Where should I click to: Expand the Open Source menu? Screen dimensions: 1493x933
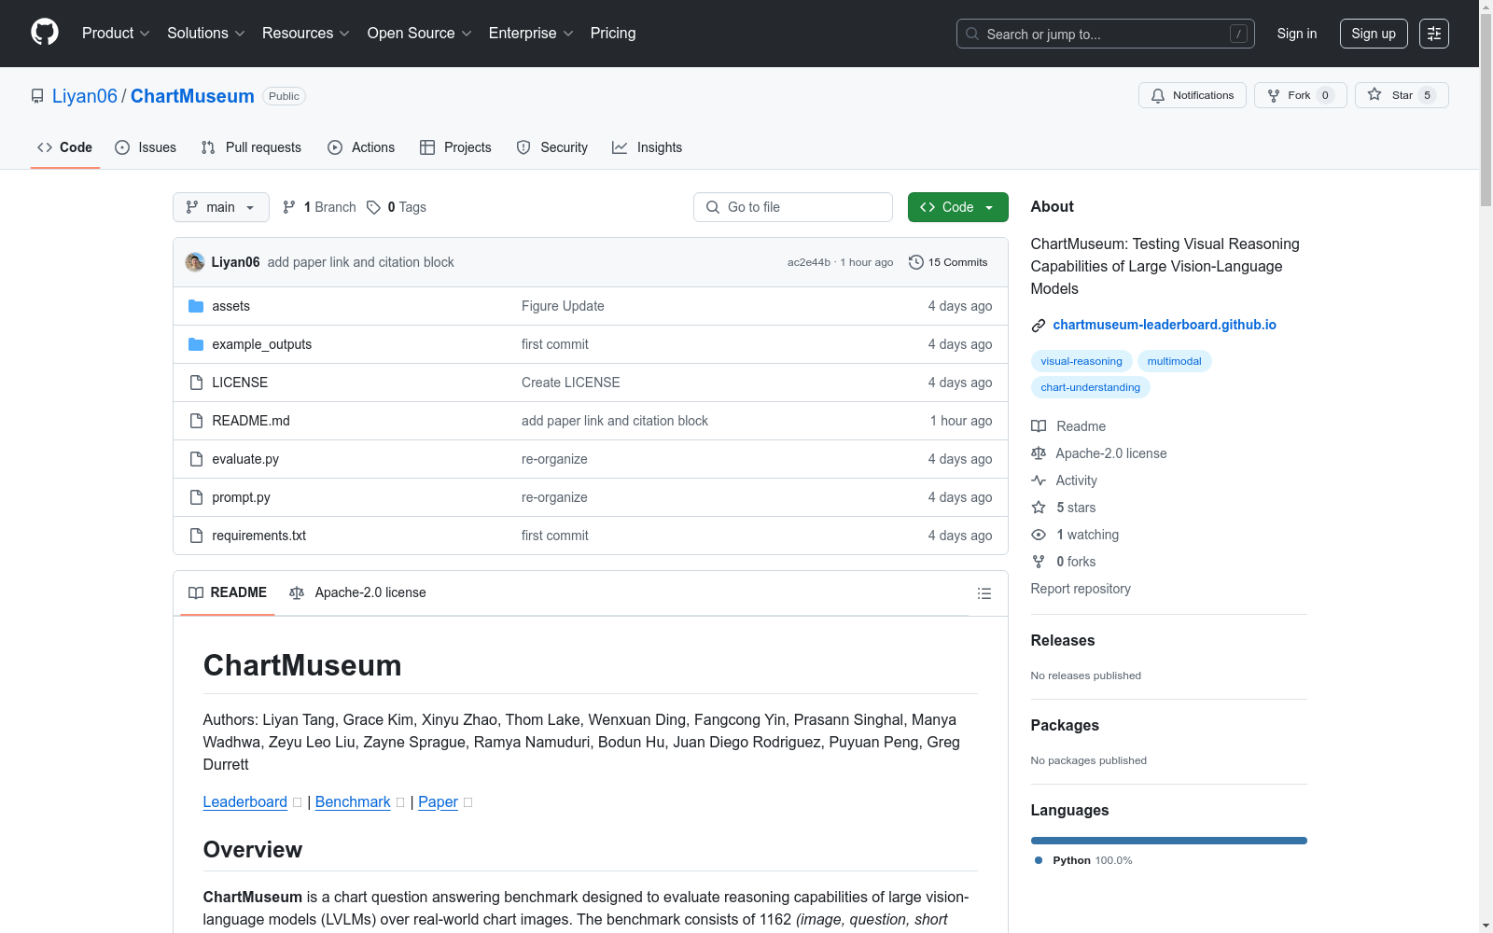[420, 34]
